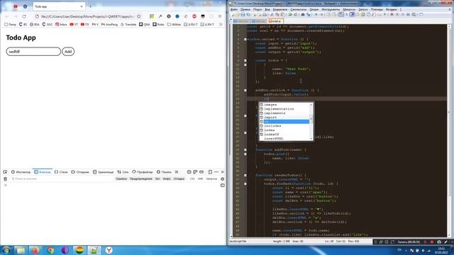Open the Windows Start menu
Image resolution: width=454 pixels, height=255 pixels.
click(x=6, y=250)
